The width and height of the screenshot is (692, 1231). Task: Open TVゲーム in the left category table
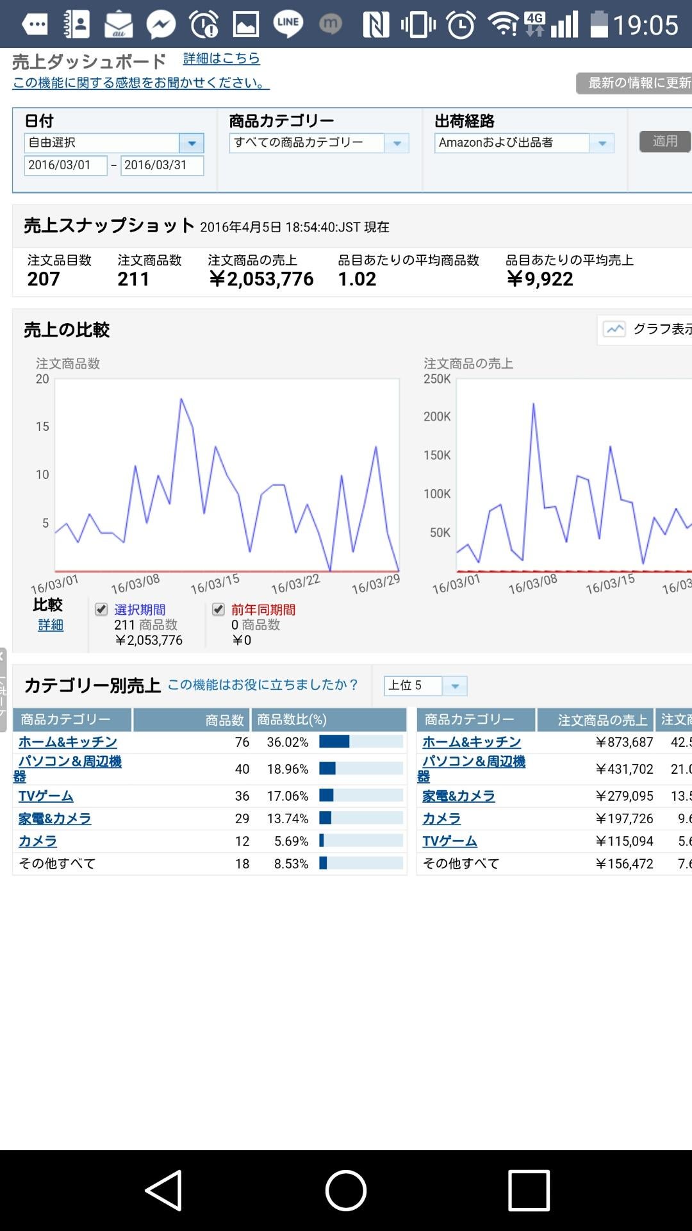point(46,796)
